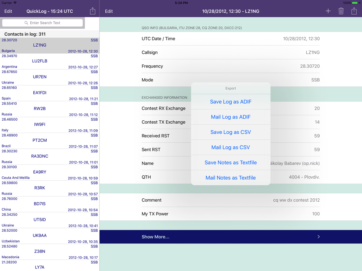Select Mail Log as CSV
The height and width of the screenshot is (271, 362).
tap(231, 147)
